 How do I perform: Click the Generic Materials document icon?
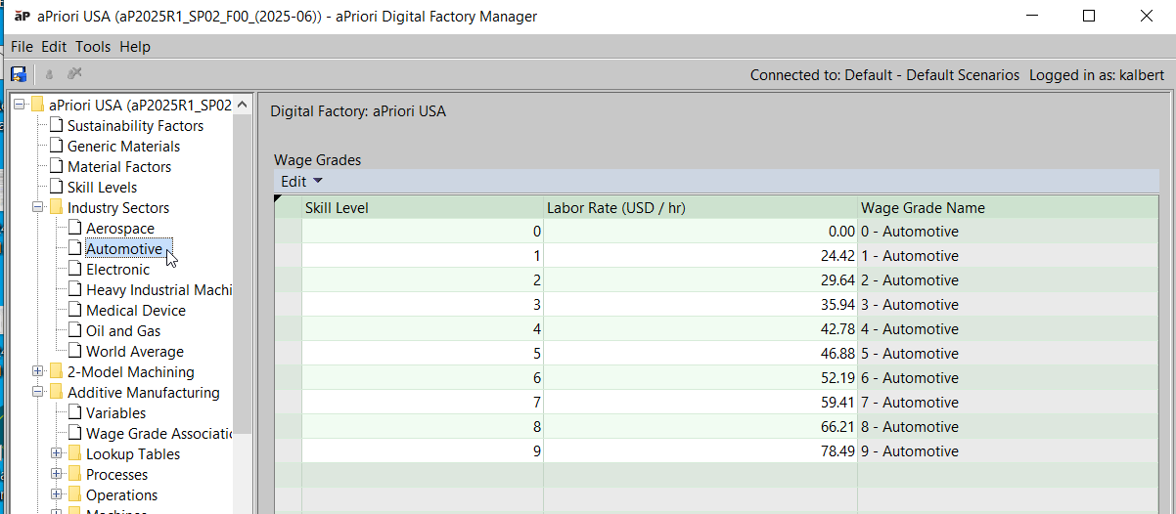click(56, 146)
